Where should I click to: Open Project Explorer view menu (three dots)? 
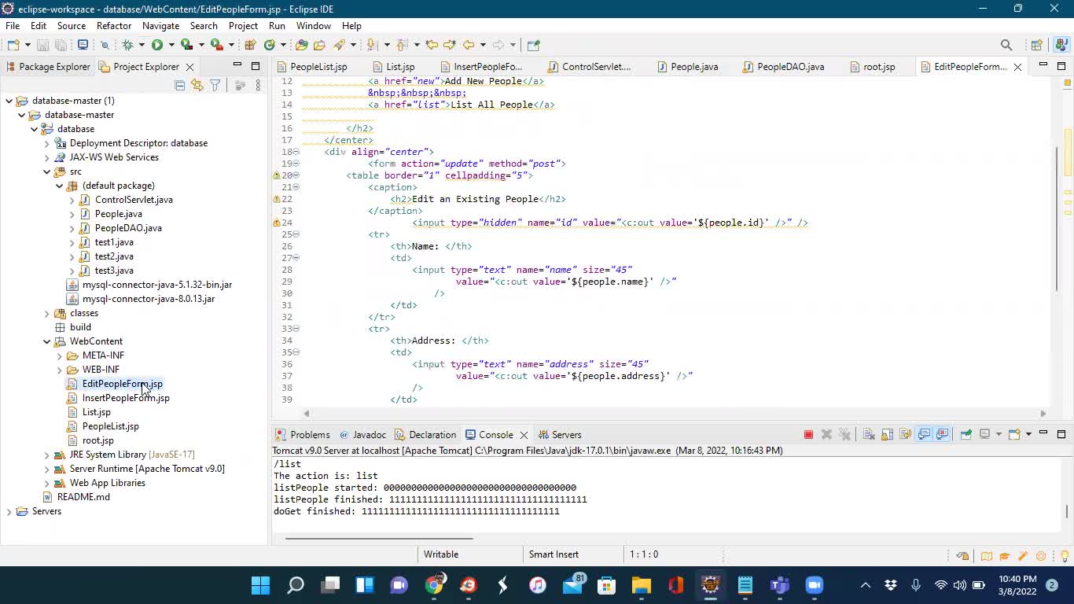[x=258, y=85]
